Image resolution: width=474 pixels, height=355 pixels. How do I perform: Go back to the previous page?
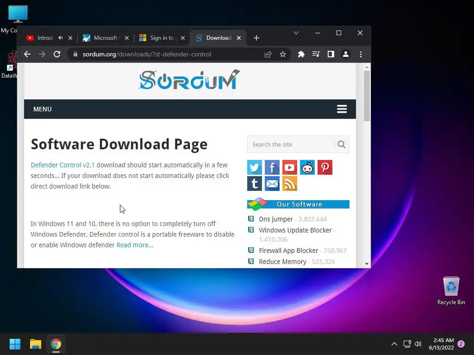(x=27, y=55)
